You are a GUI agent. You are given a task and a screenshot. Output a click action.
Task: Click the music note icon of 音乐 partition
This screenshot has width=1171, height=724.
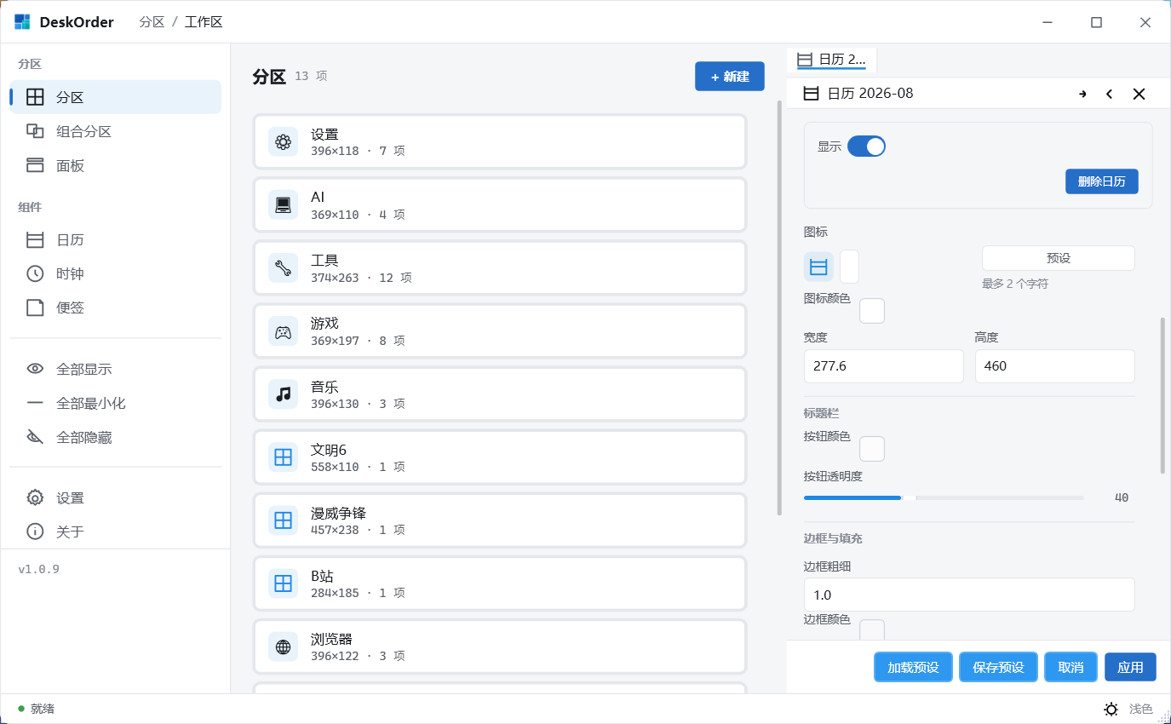coord(284,394)
